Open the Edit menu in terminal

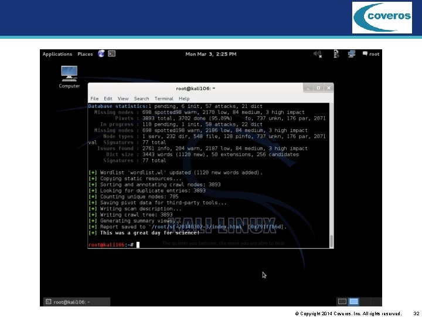coord(108,99)
